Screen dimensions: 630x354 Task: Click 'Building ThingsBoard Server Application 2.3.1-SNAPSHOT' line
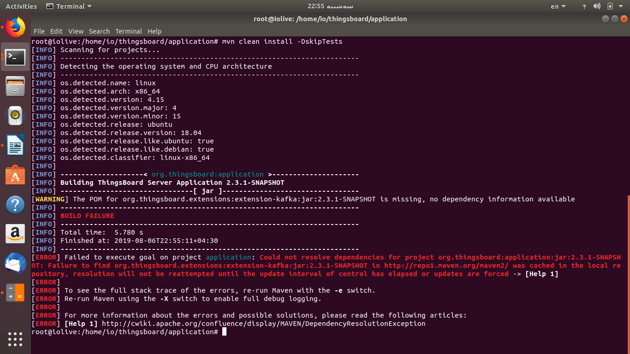click(x=172, y=183)
